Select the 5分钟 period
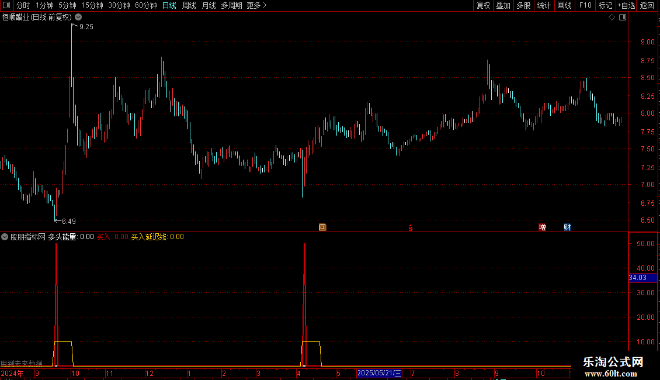Screen dimensions: 660x380 pyautogui.click(x=67, y=5)
